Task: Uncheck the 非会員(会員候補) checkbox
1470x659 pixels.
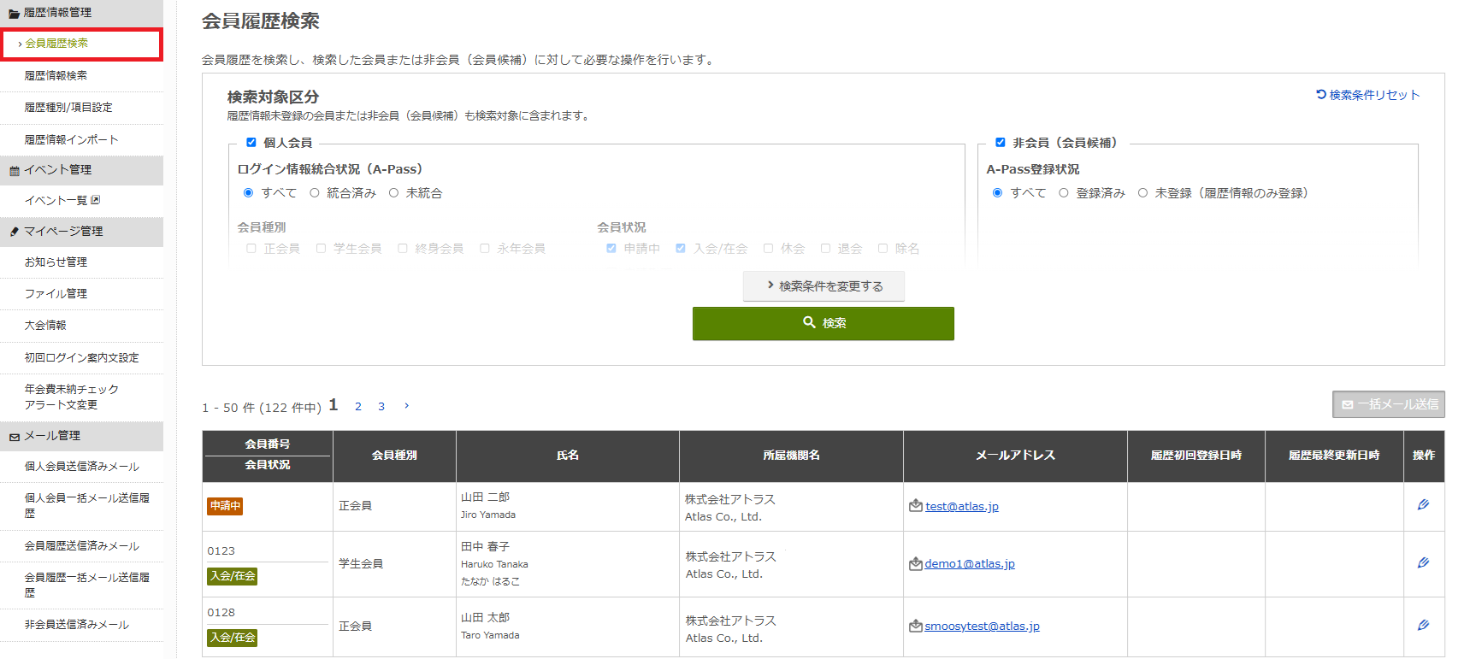Action: 1001,143
